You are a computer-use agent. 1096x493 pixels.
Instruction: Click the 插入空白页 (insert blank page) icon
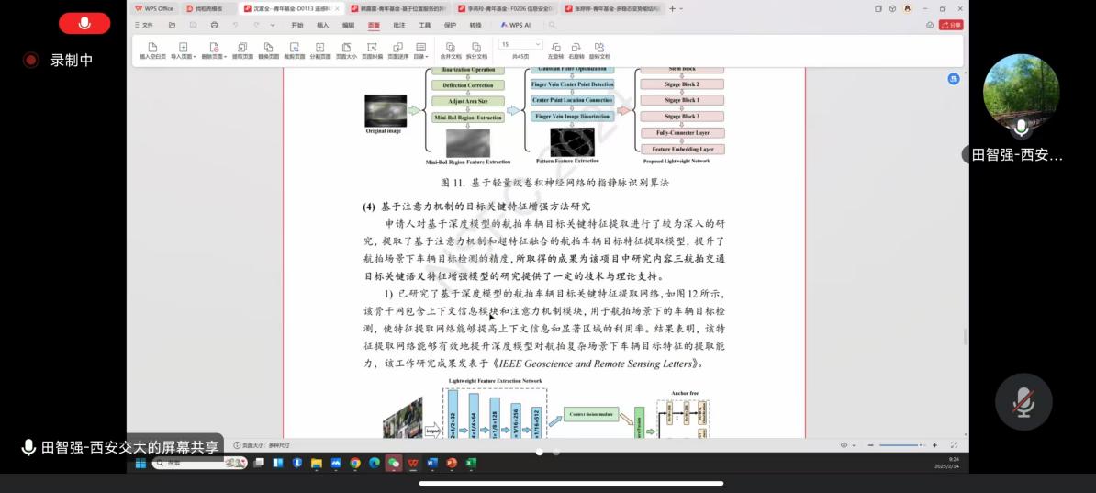pyautogui.click(x=152, y=50)
